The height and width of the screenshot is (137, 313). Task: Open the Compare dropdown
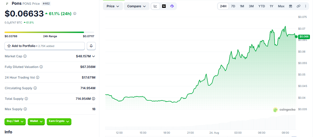pos(137,6)
